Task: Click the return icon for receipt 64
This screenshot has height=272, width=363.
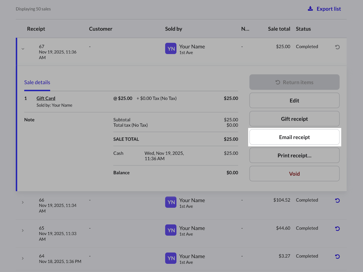Action: (x=337, y=256)
